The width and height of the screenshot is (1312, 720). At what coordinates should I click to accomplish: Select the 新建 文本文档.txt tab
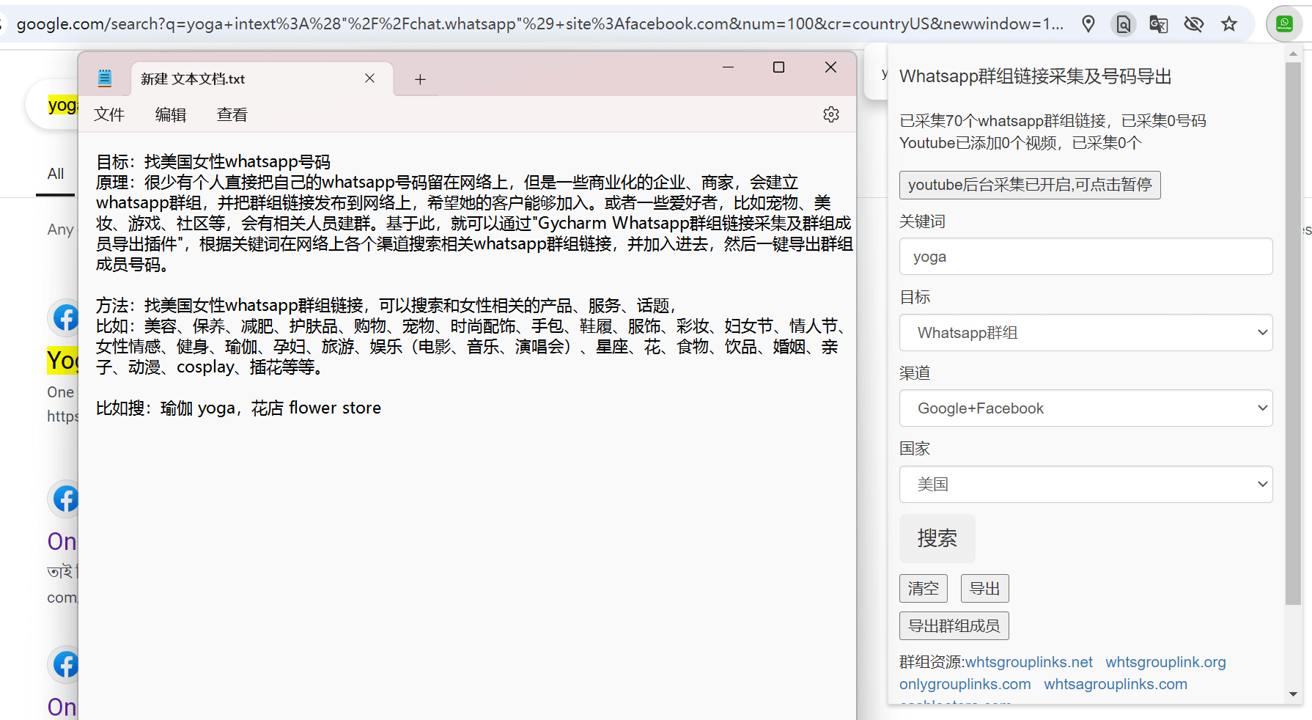(262, 78)
